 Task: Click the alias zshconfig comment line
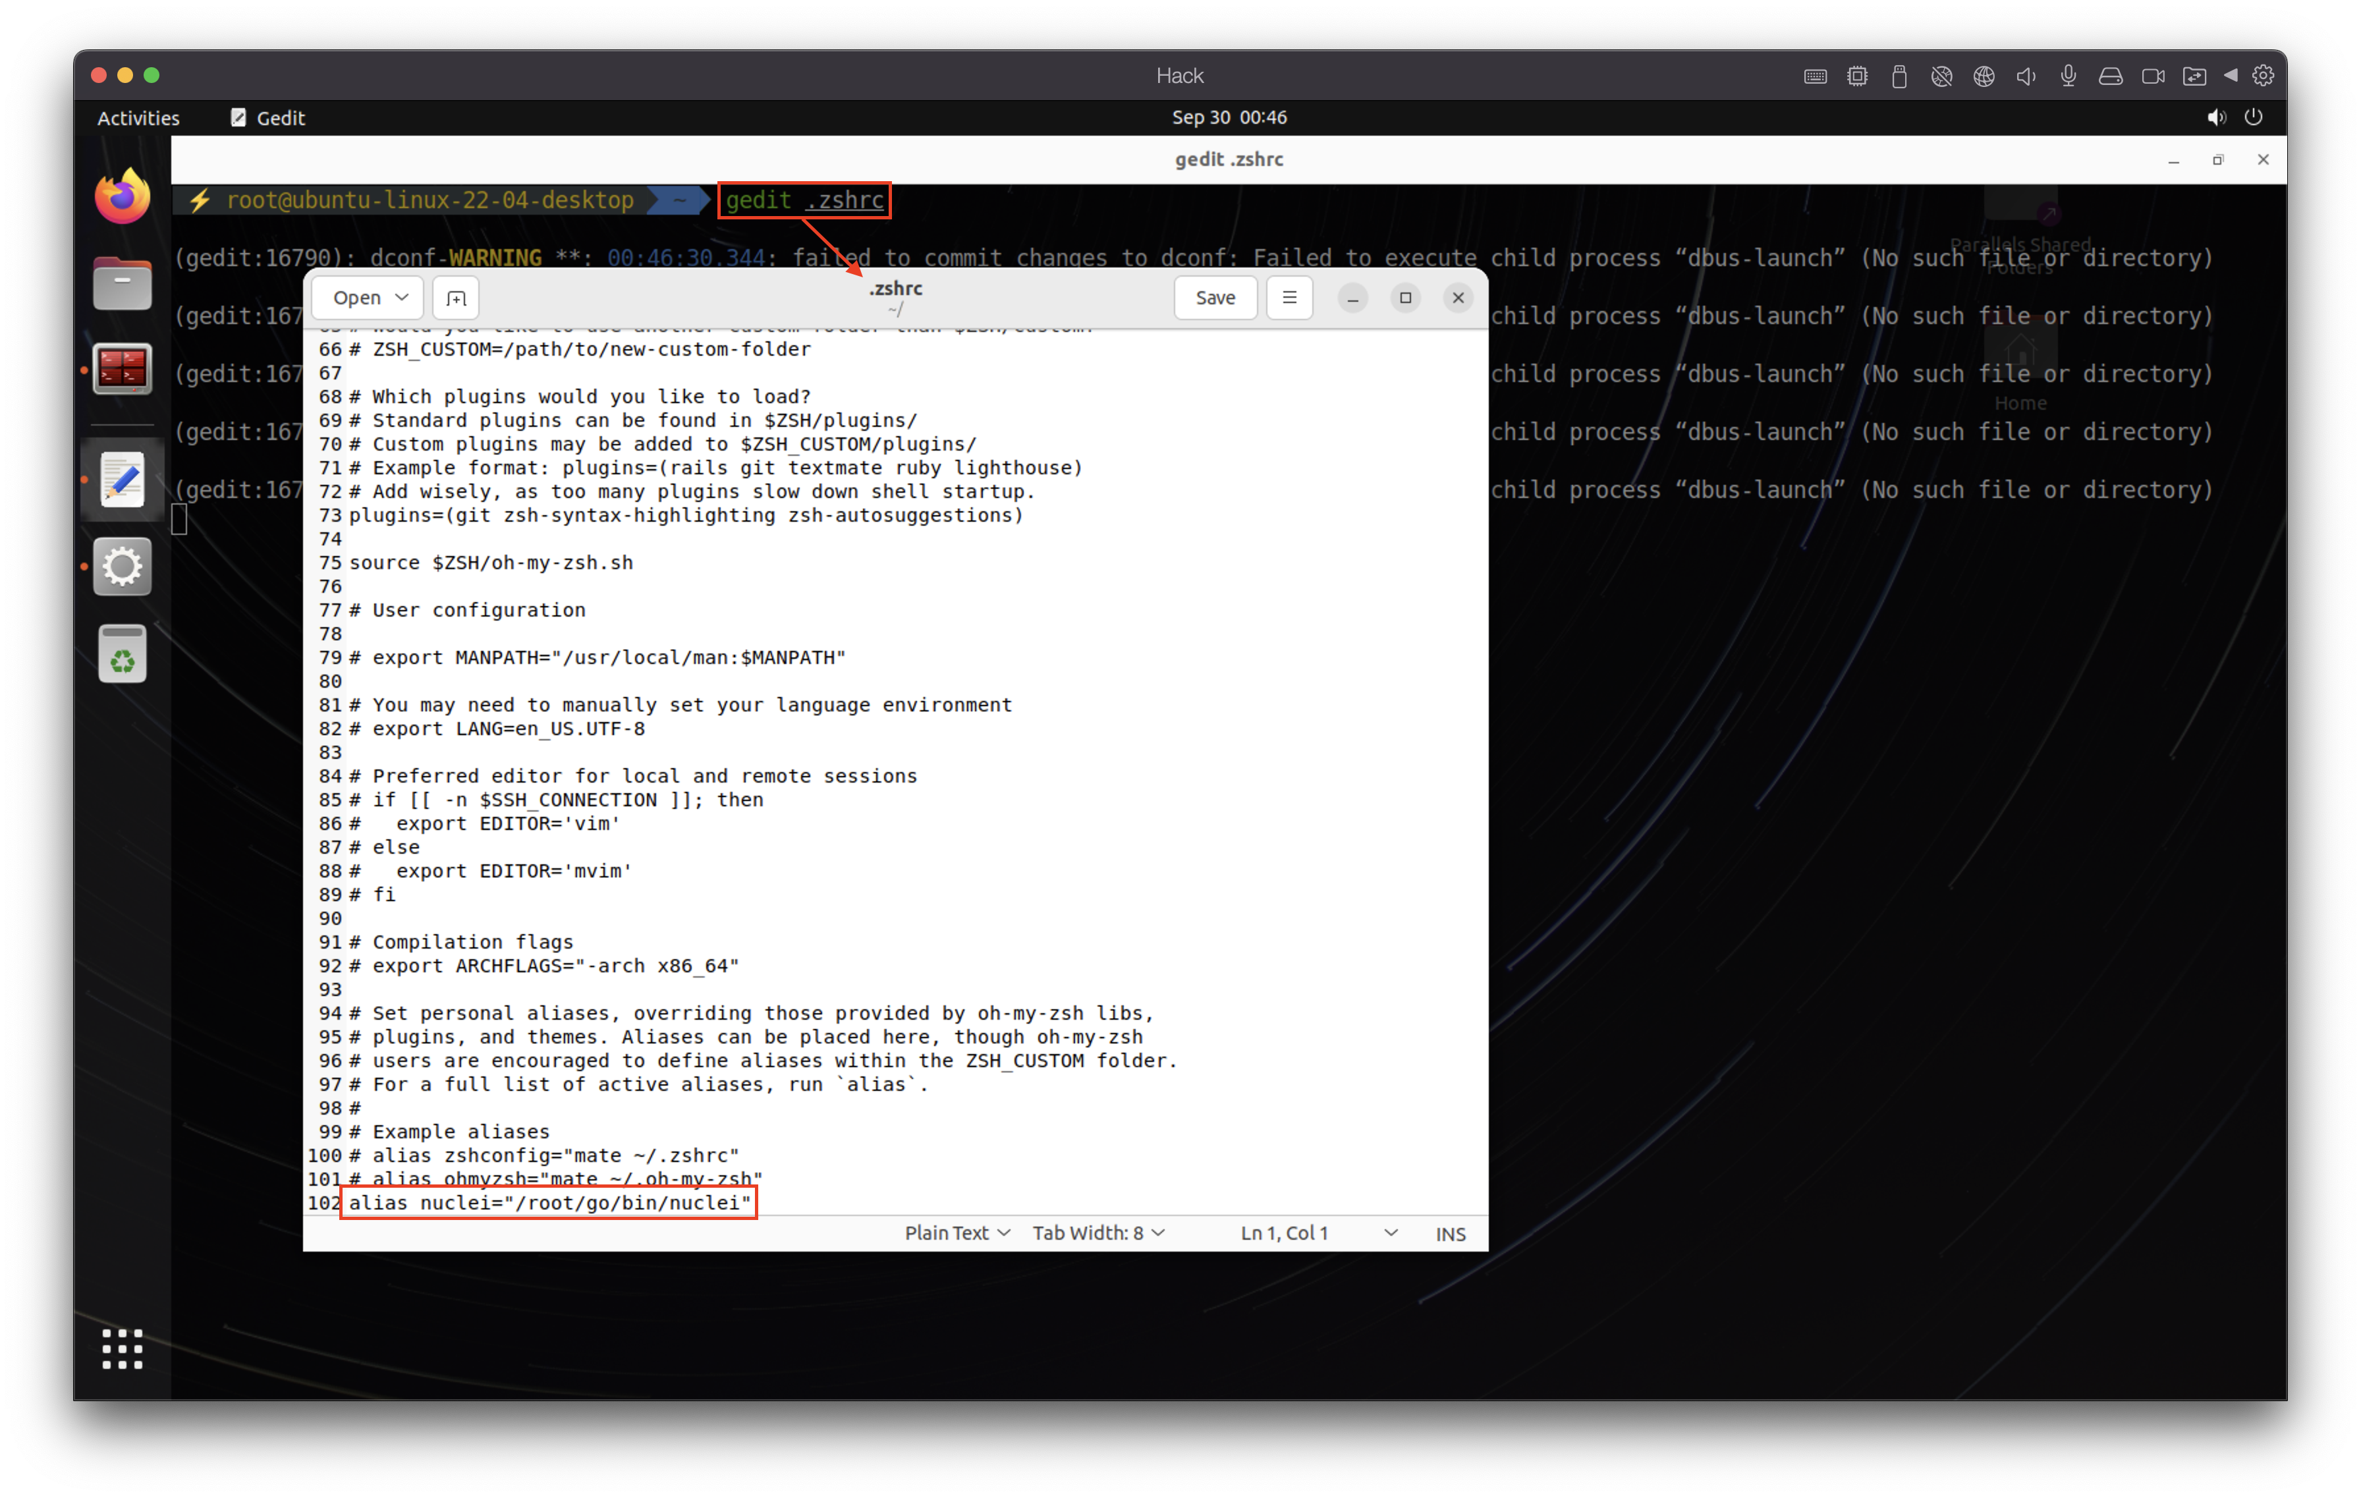543,1155
